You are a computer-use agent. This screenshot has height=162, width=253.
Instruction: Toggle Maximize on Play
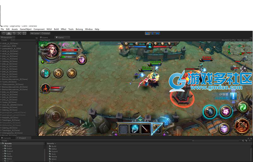tap(229, 40)
